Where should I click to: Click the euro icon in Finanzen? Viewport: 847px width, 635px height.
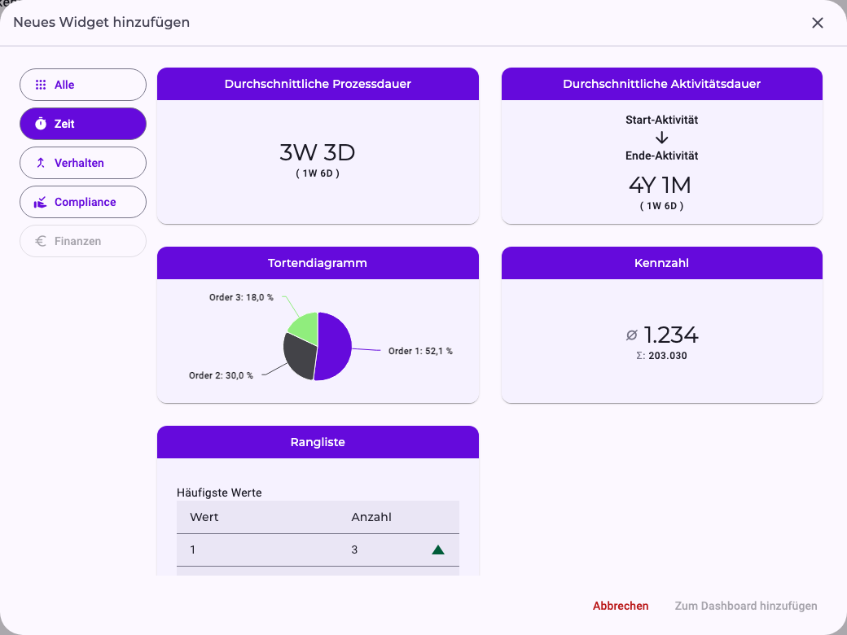click(x=41, y=241)
